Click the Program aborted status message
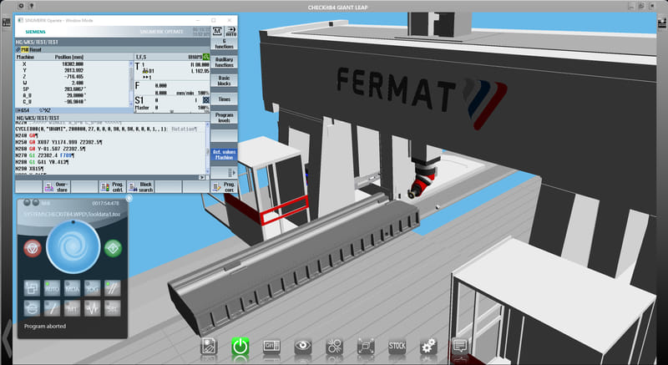 click(45, 327)
